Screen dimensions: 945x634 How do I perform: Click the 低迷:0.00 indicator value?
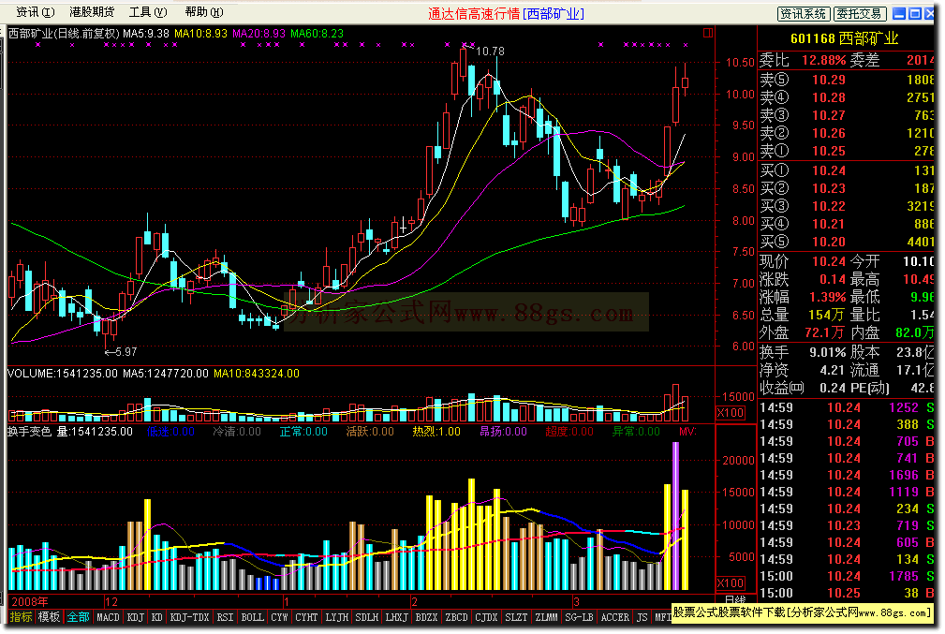coord(170,432)
